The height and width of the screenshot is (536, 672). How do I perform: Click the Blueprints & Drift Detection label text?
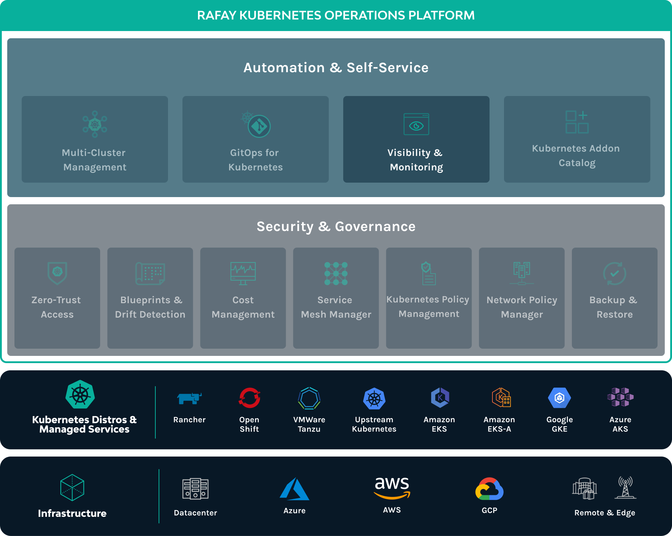point(150,307)
